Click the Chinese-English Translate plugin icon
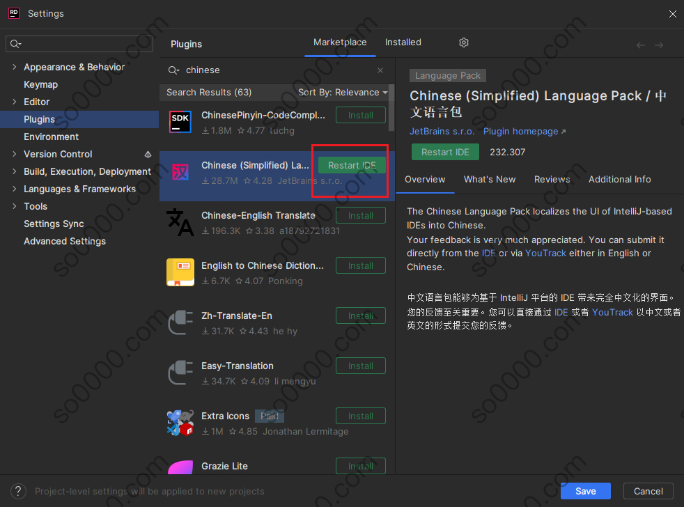Screen dimensions: 684x507 180,222
